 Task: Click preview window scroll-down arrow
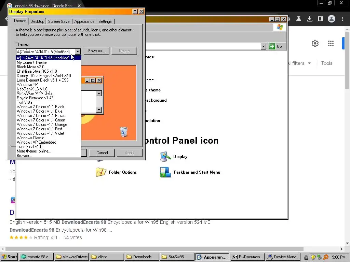click(99, 110)
